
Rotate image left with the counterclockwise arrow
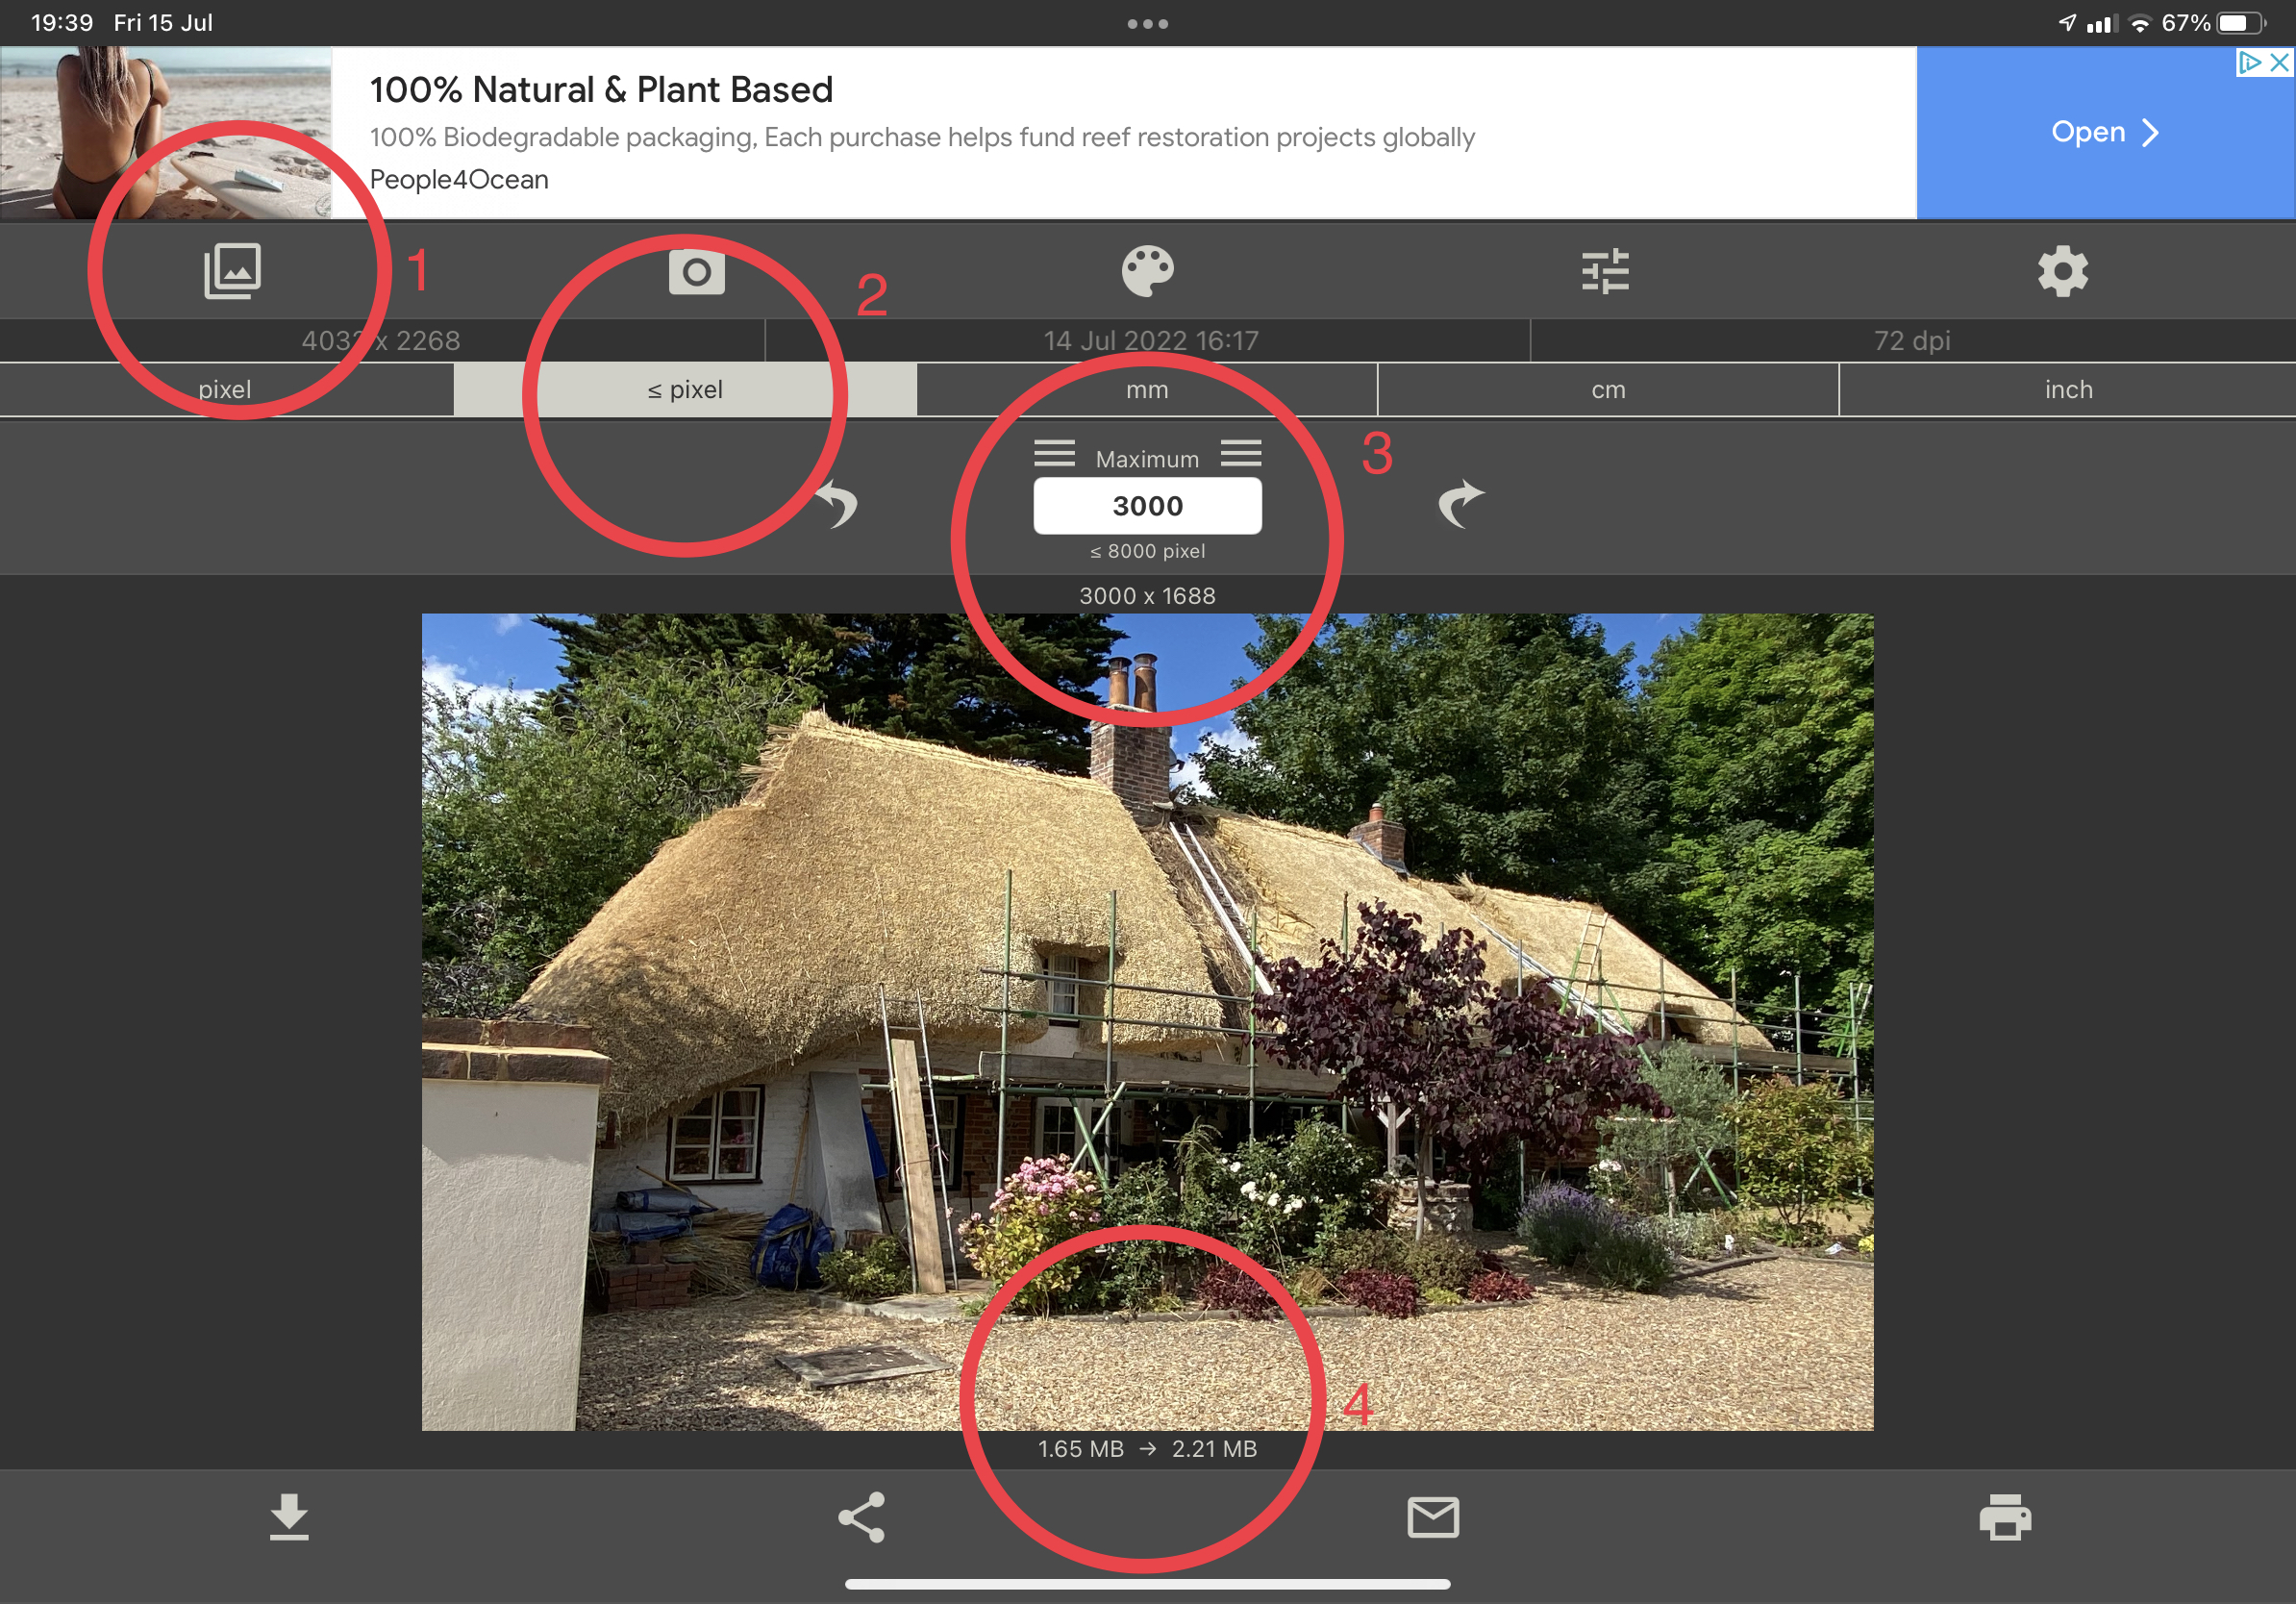pos(837,504)
